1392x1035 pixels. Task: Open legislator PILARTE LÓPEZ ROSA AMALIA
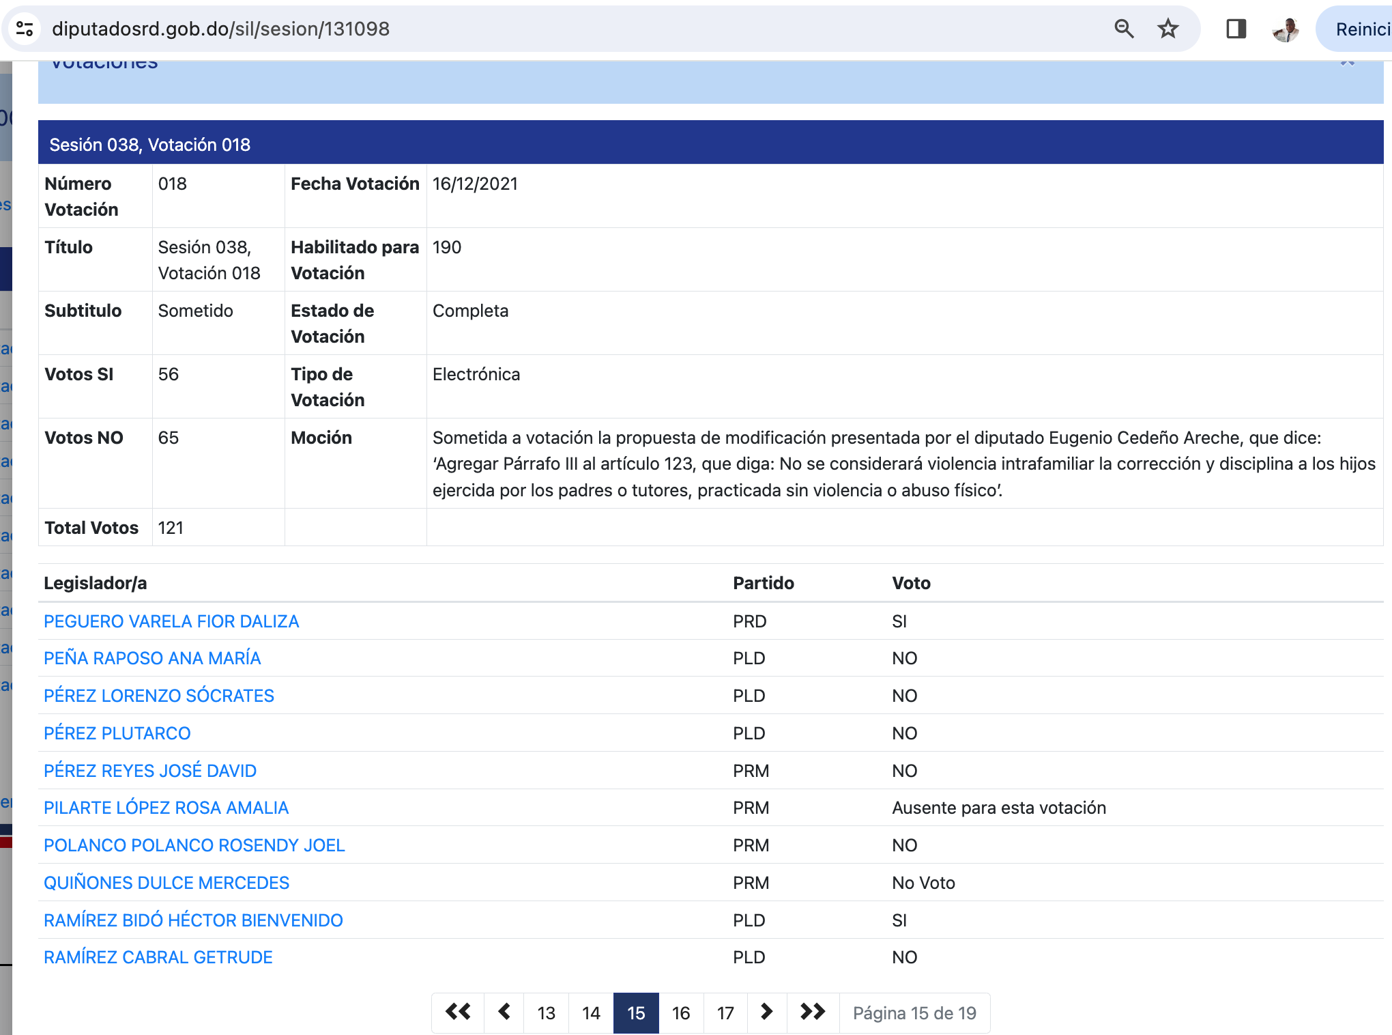point(166,808)
